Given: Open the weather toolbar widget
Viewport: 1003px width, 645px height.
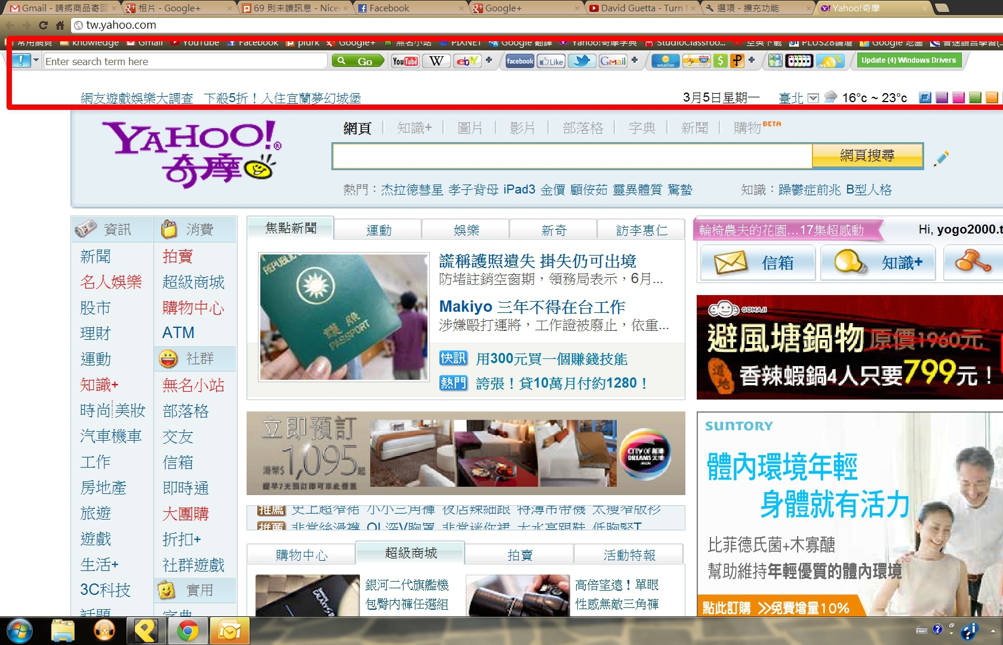Looking at the screenshot, I should coord(665,61).
